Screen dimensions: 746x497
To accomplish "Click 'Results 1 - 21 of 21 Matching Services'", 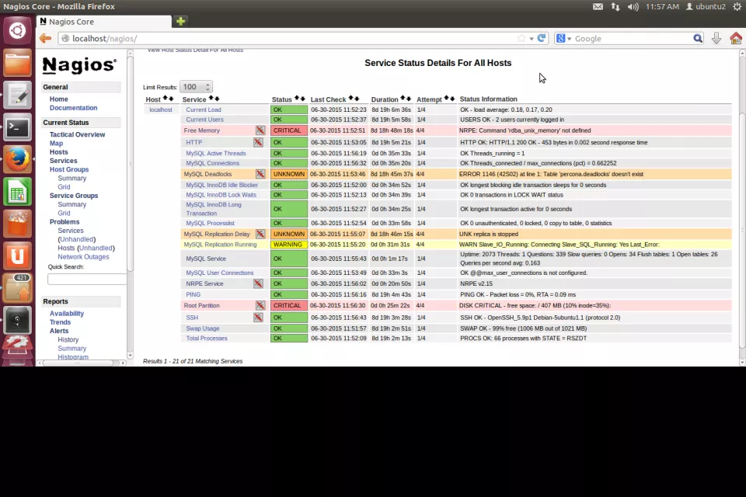I will click(193, 361).
